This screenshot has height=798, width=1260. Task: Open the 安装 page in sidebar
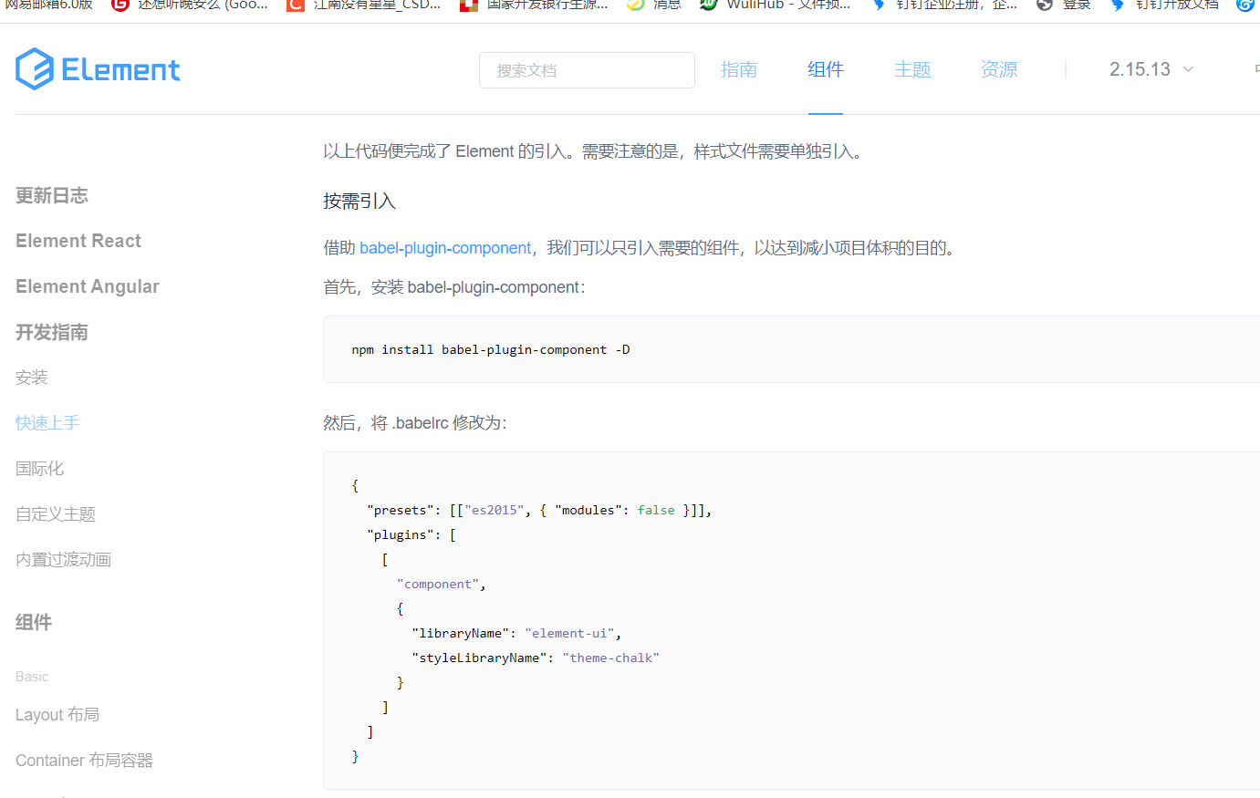tap(31, 377)
